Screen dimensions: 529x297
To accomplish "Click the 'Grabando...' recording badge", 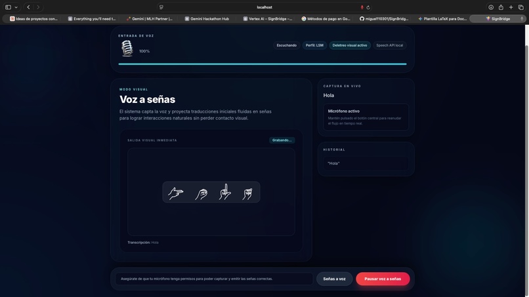I will (282, 140).
